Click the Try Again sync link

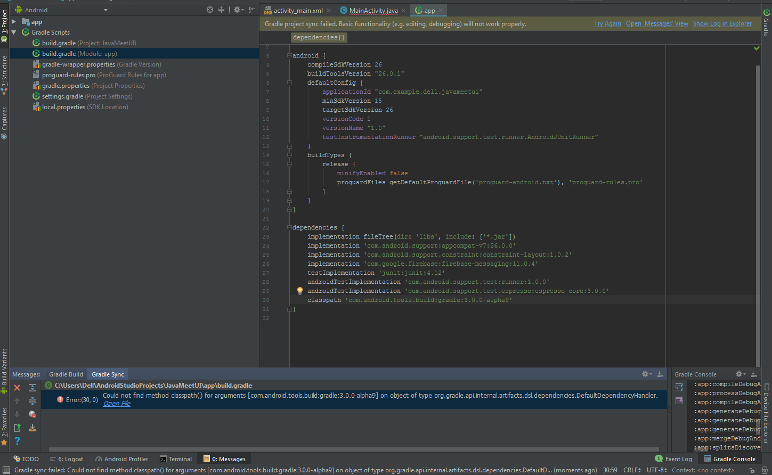(607, 23)
